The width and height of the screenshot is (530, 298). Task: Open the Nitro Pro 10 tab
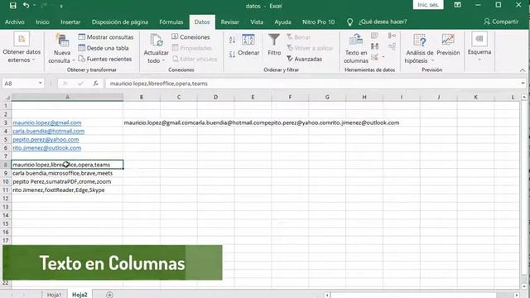click(318, 22)
